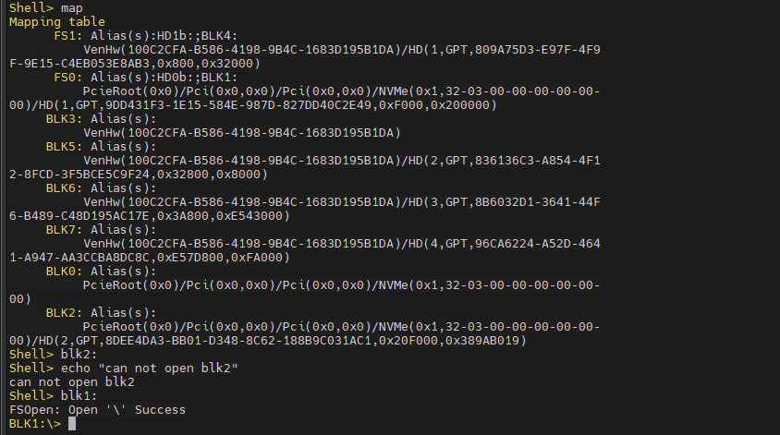
Task: Click the BLK7: entry label
Action: [x=64, y=230]
